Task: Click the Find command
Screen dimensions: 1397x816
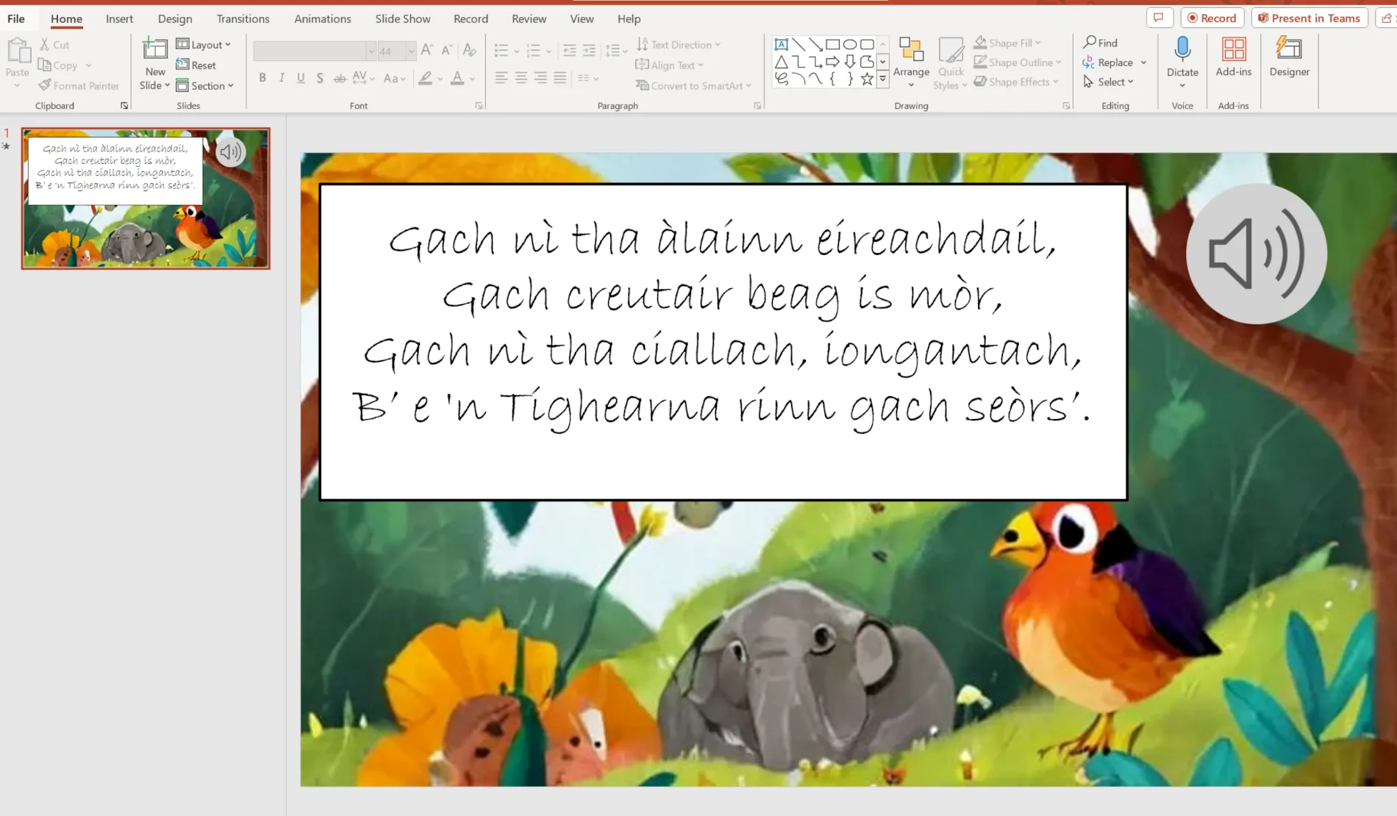Action: (x=1101, y=42)
